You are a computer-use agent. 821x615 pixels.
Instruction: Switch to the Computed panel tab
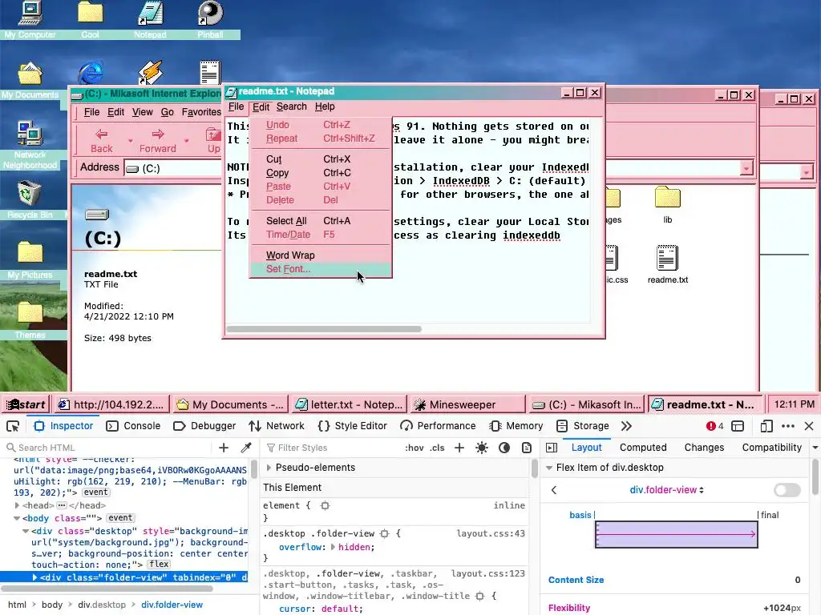pyautogui.click(x=643, y=448)
